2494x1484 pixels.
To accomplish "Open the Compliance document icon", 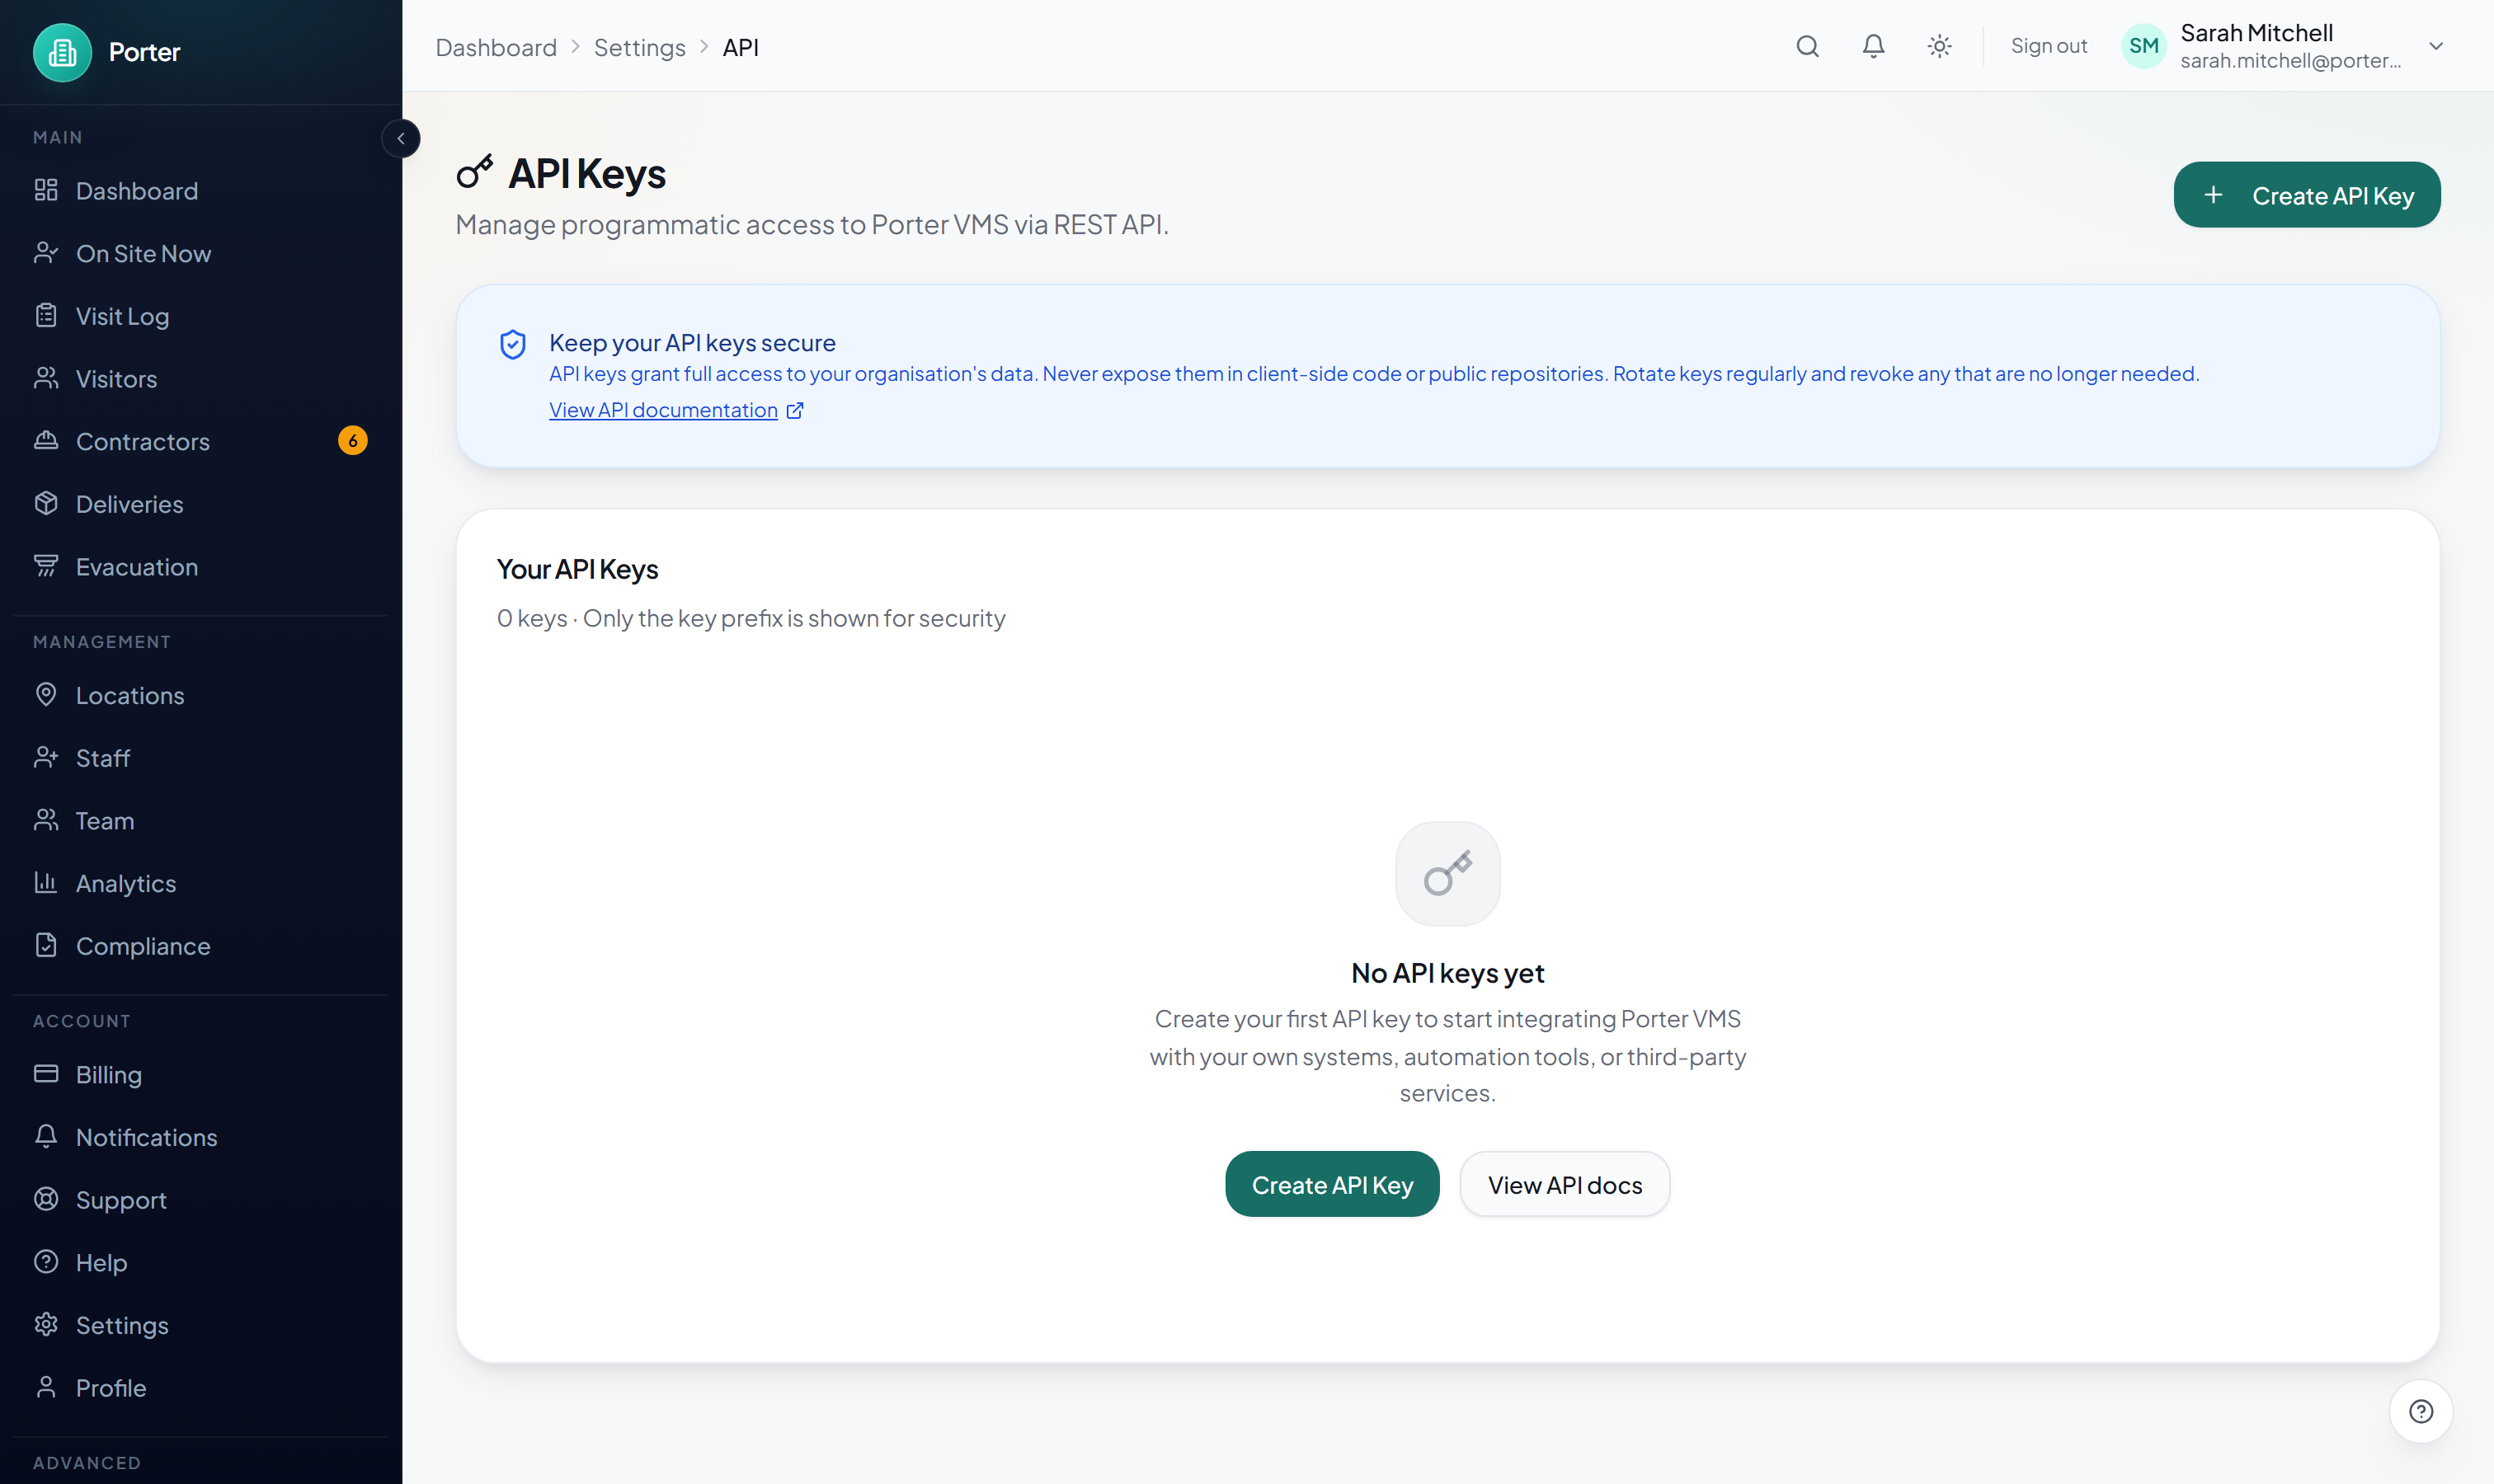I will click(46, 945).
